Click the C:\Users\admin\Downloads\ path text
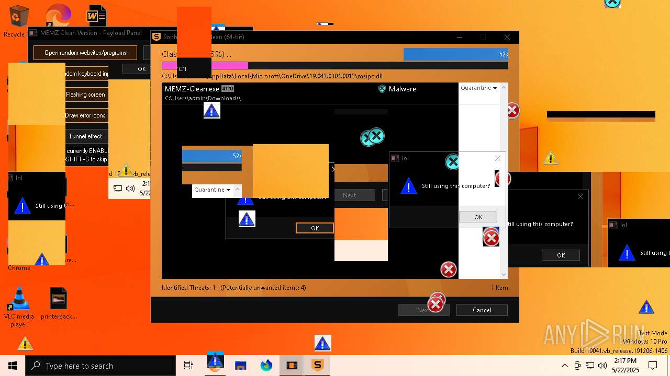670x376 pixels. point(203,98)
